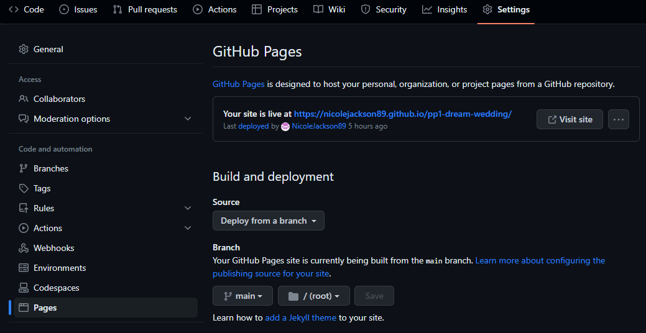646x333 pixels.
Task: Open Collaborators settings
Action: coord(106,99)
